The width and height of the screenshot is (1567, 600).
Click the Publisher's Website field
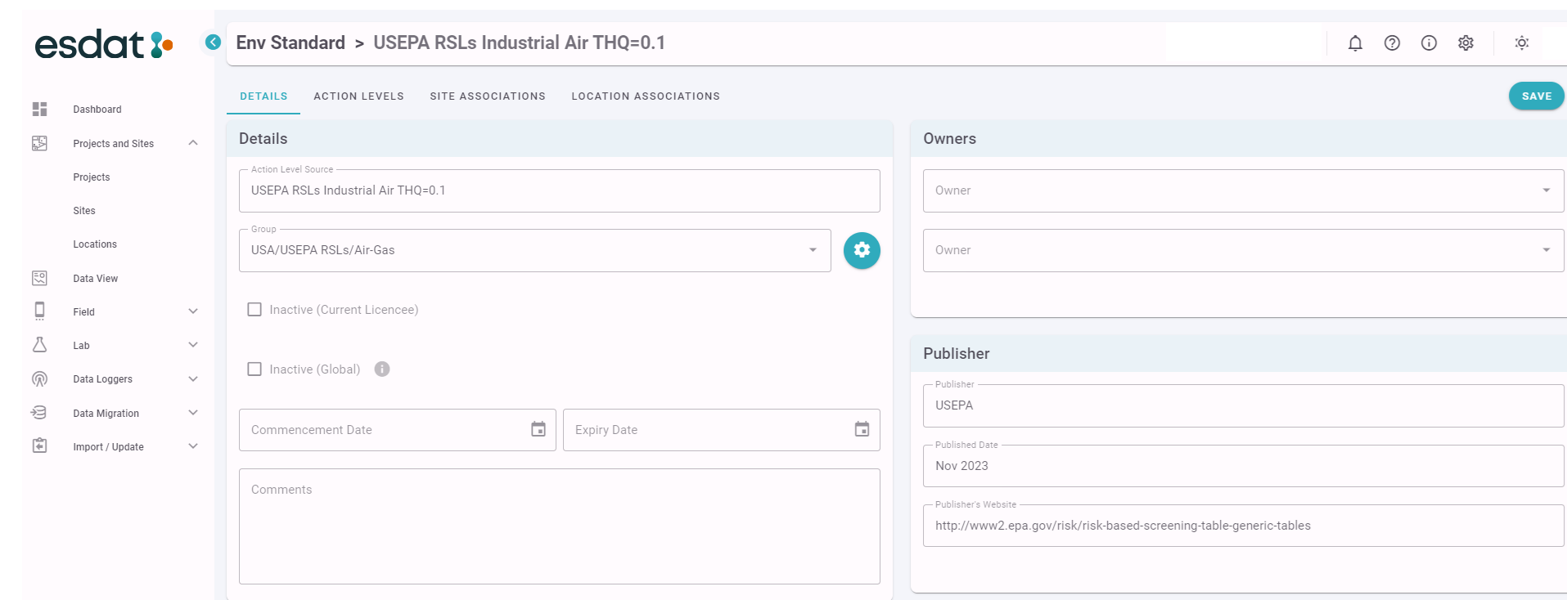click(x=1243, y=526)
